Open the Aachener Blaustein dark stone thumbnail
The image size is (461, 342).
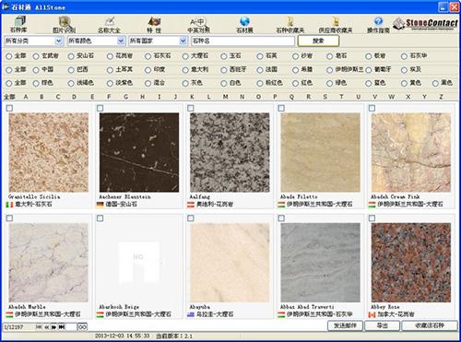tap(139, 152)
